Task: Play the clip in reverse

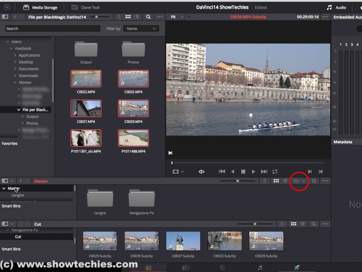Action: (233, 172)
